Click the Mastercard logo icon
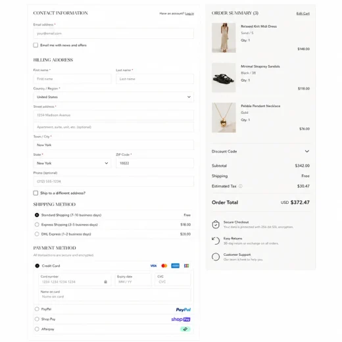The width and height of the screenshot is (342, 342). pos(164,266)
